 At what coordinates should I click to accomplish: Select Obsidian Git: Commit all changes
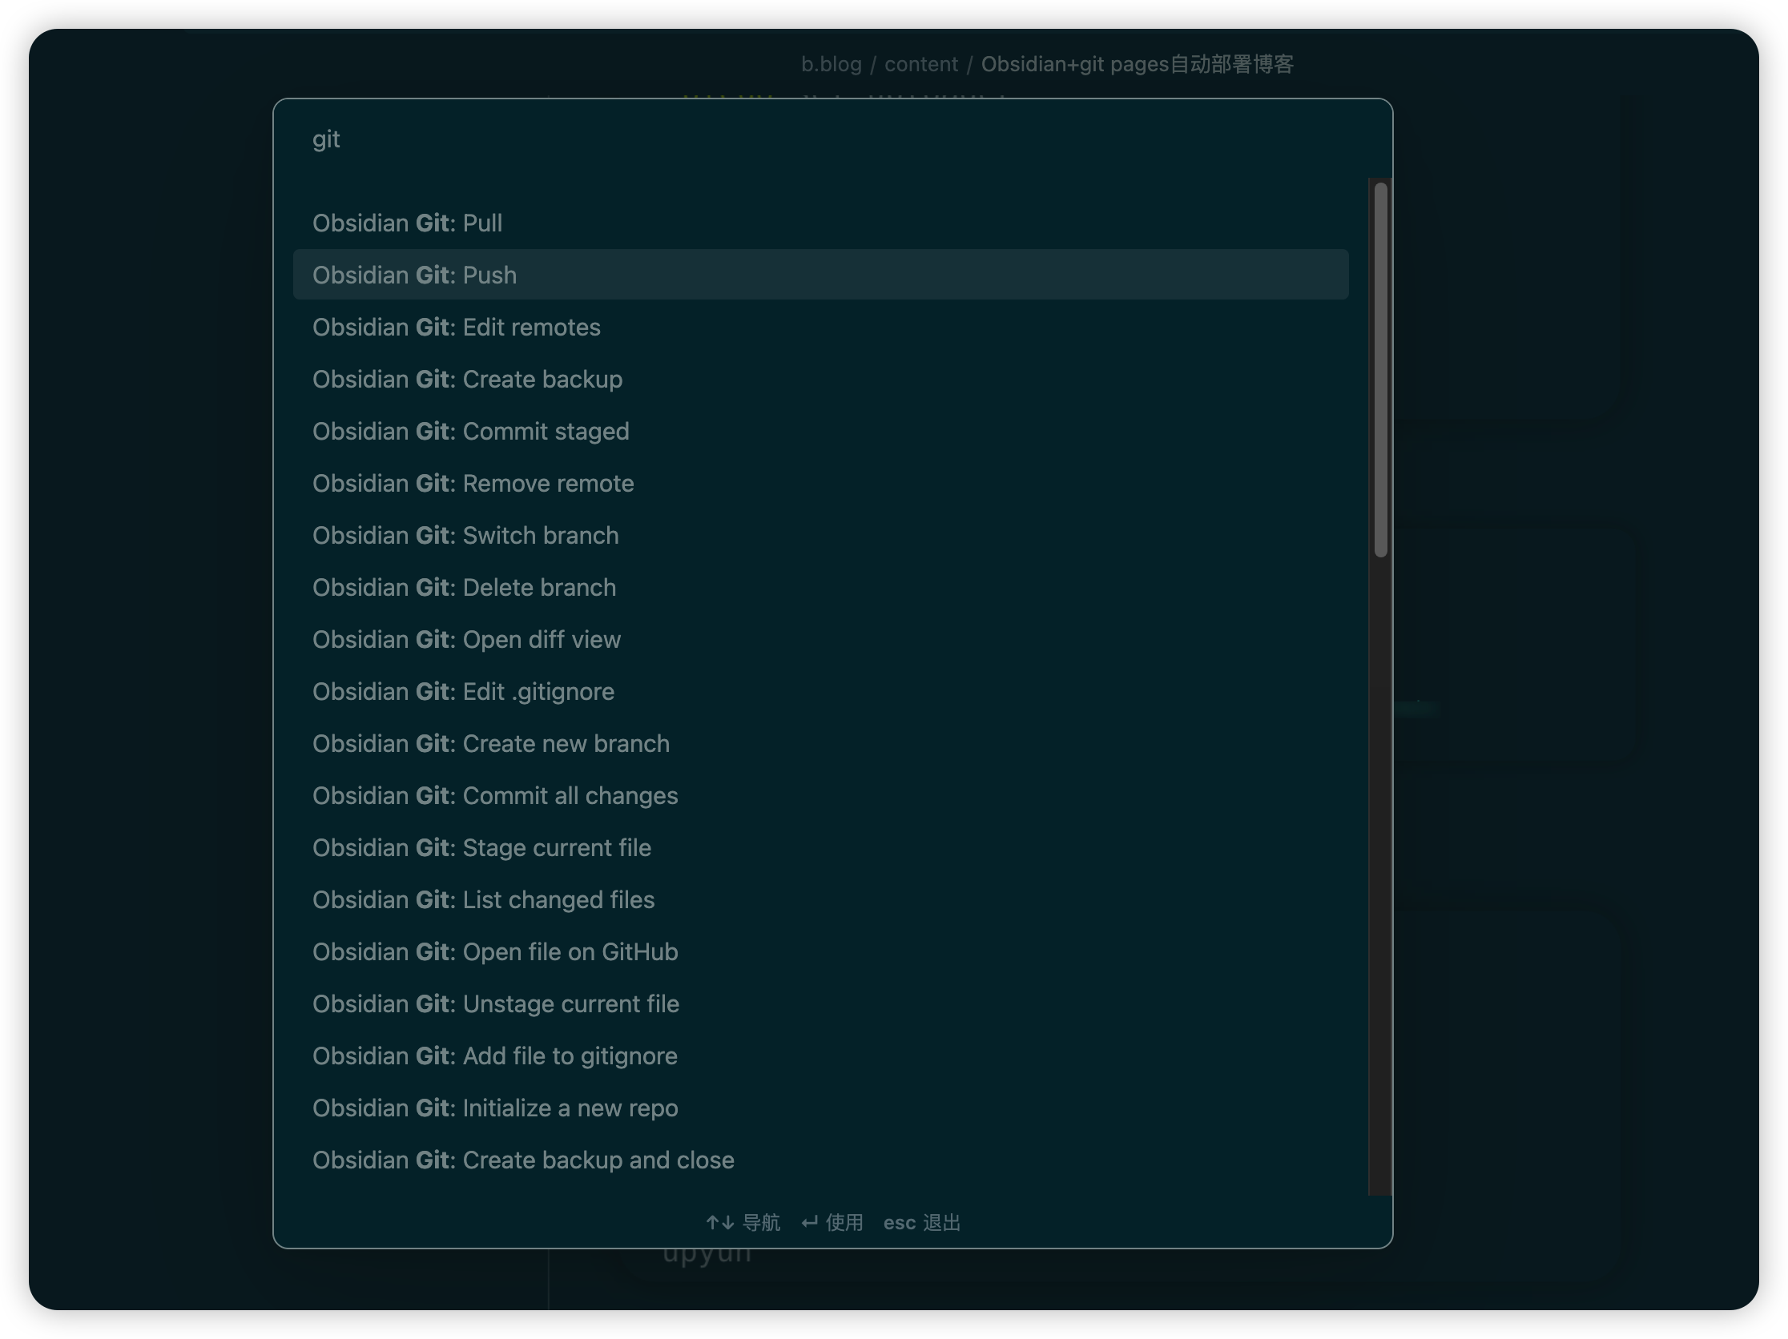click(x=495, y=796)
